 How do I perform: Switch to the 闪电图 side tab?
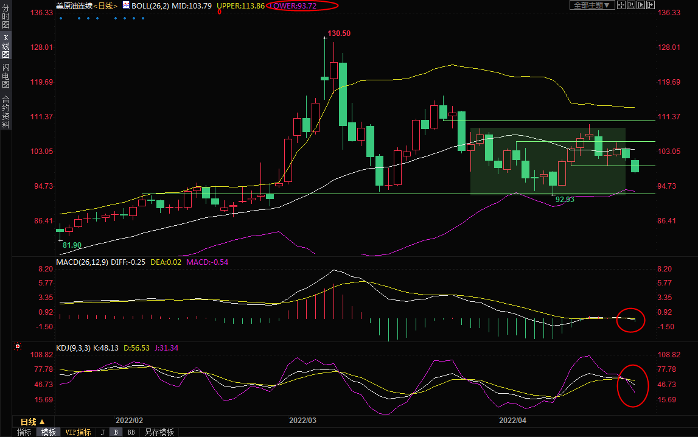5,76
